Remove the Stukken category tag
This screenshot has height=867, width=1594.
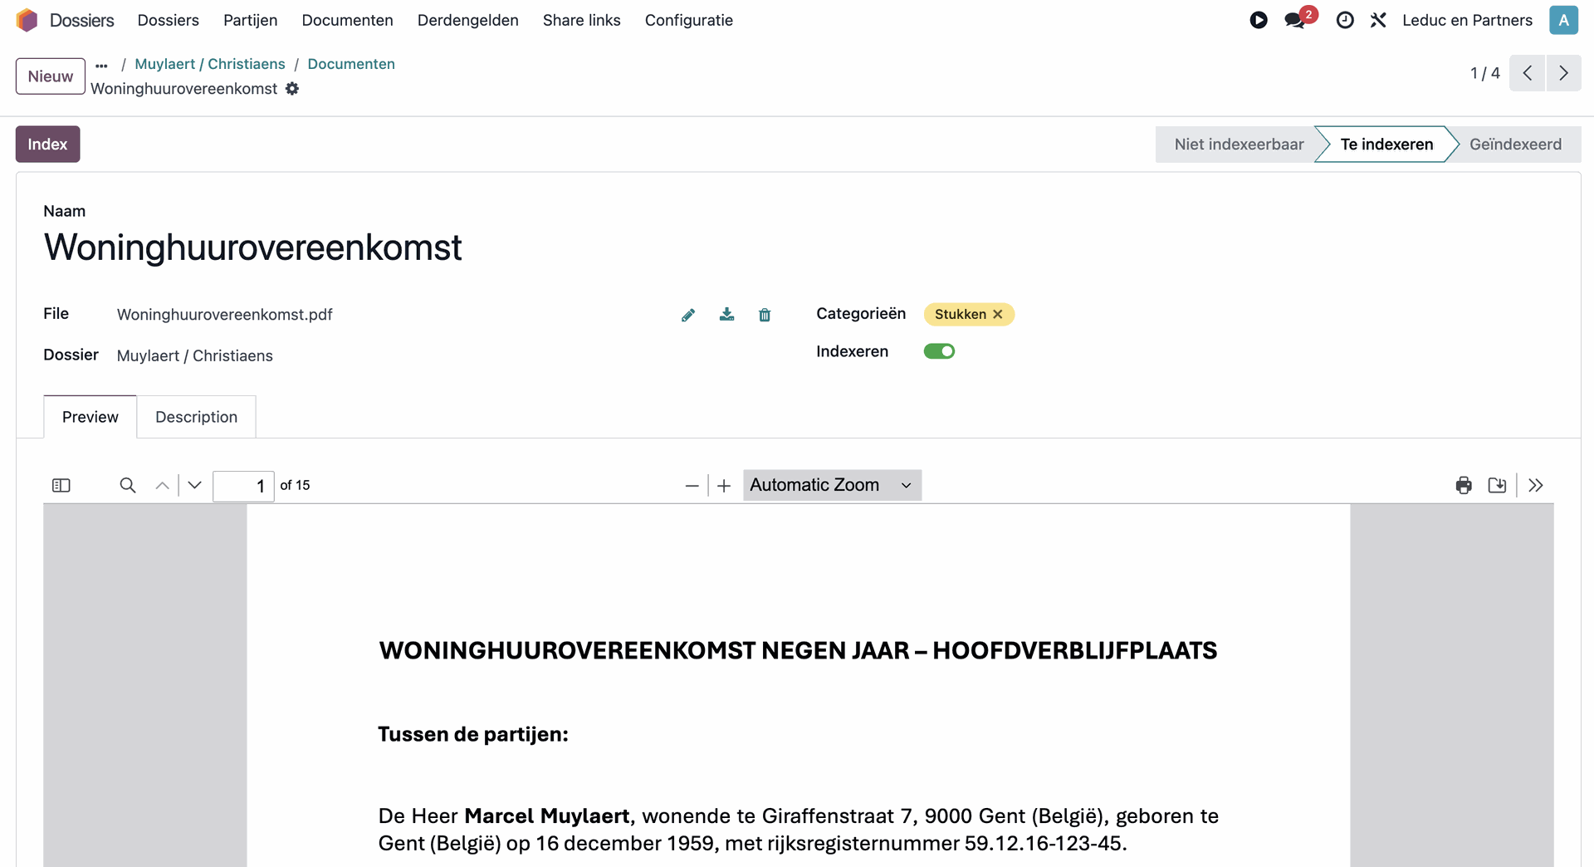click(998, 314)
